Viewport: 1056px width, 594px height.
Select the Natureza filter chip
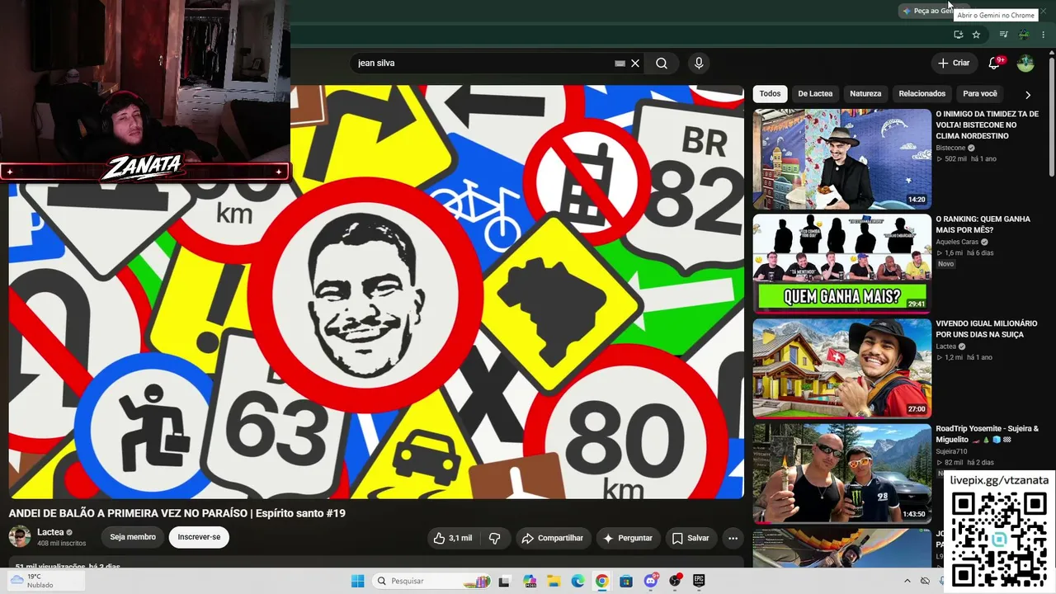pyautogui.click(x=865, y=94)
